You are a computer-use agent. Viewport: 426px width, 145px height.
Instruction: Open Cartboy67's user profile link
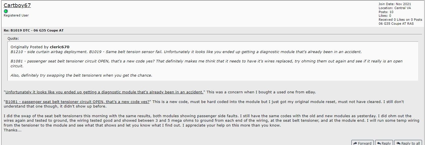coord(17,5)
